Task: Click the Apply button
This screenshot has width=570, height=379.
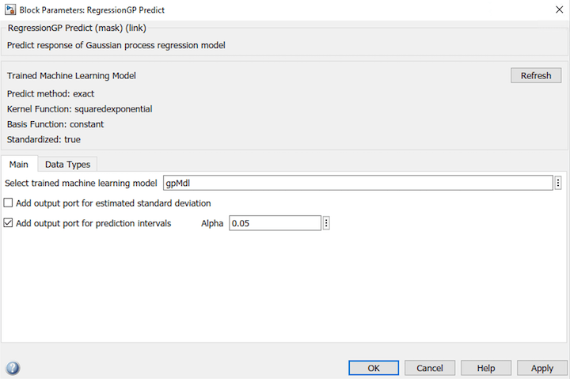Action: [542, 368]
